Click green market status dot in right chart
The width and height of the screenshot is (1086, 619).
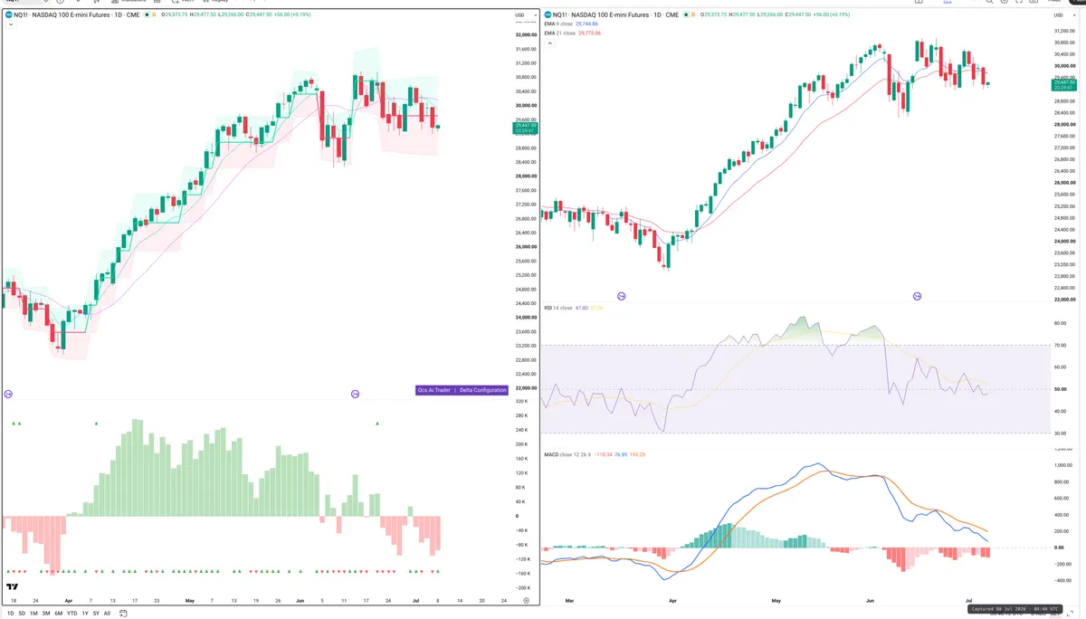tap(685, 14)
